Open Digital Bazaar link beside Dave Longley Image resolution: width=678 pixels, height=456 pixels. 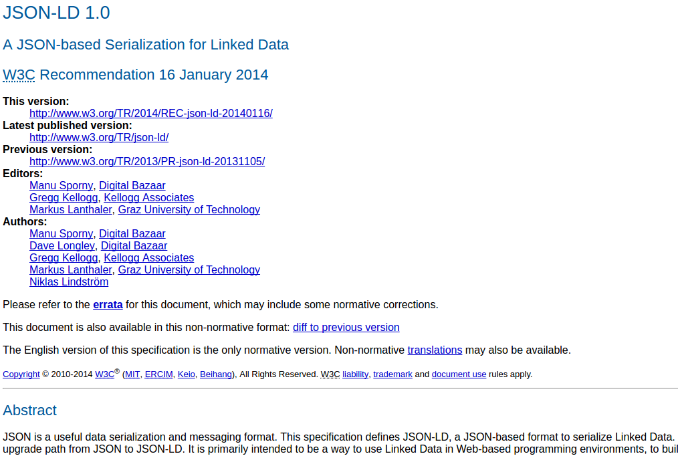tap(134, 246)
